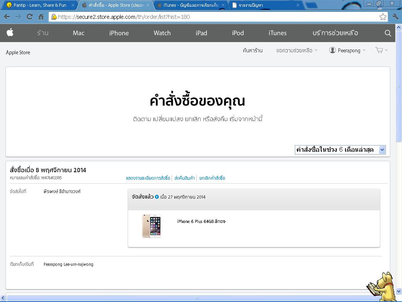
Task: Click the browser forward arrow
Action: pos(18,17)
